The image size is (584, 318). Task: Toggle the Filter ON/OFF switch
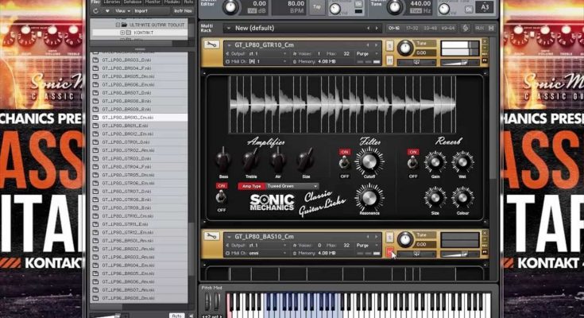[345, 162]
